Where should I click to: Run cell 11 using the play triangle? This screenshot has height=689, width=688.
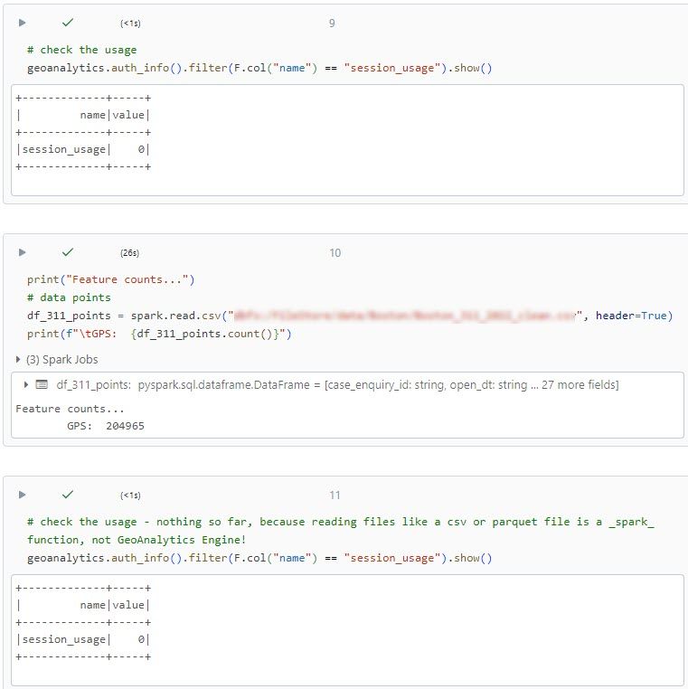pos(23,495)
